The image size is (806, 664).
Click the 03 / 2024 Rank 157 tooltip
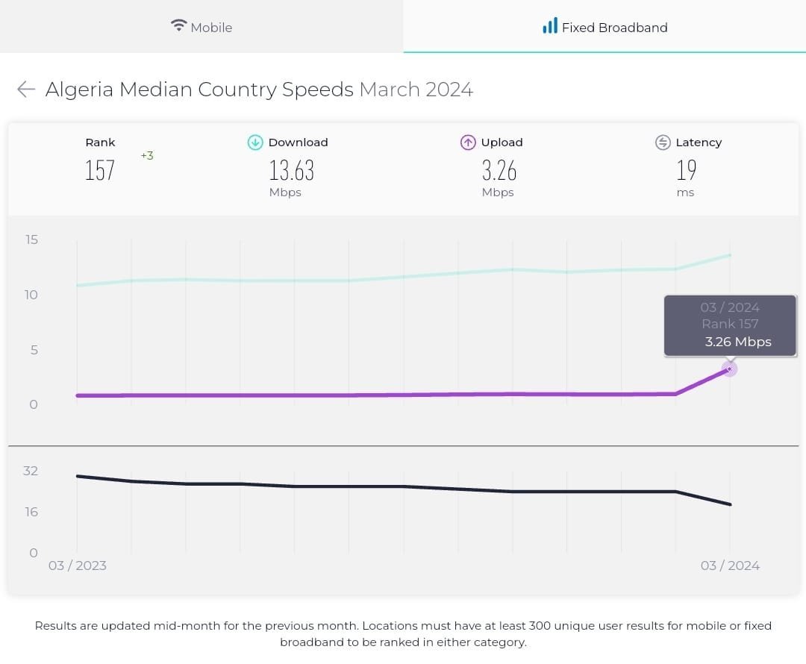coord(730,325)
